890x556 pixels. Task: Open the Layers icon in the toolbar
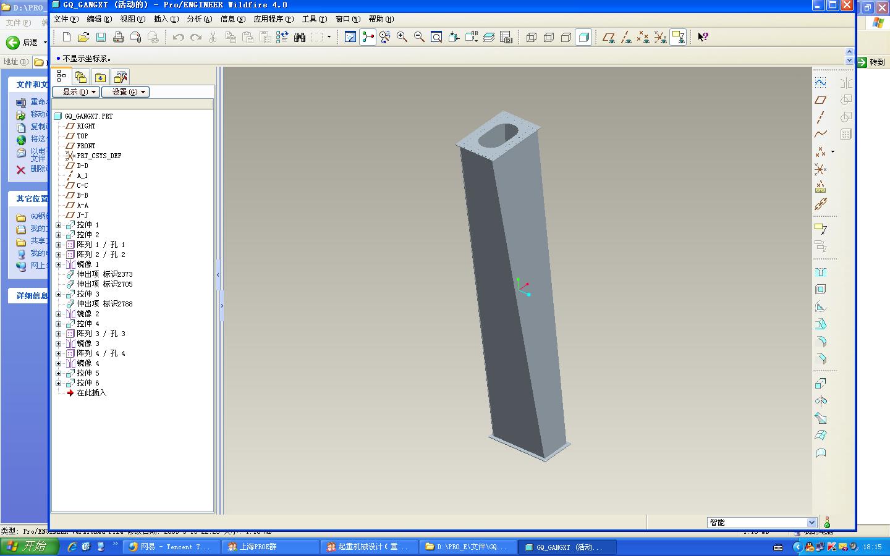(489, 37)
